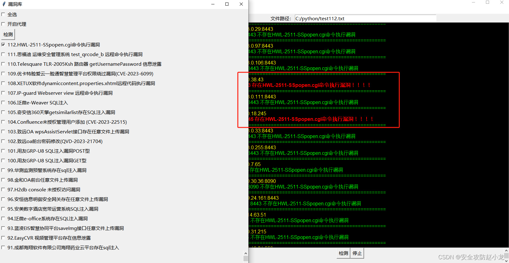
Task: Check 105.奇安信360天擎getsimilarlist item
Action: (3, 112)
